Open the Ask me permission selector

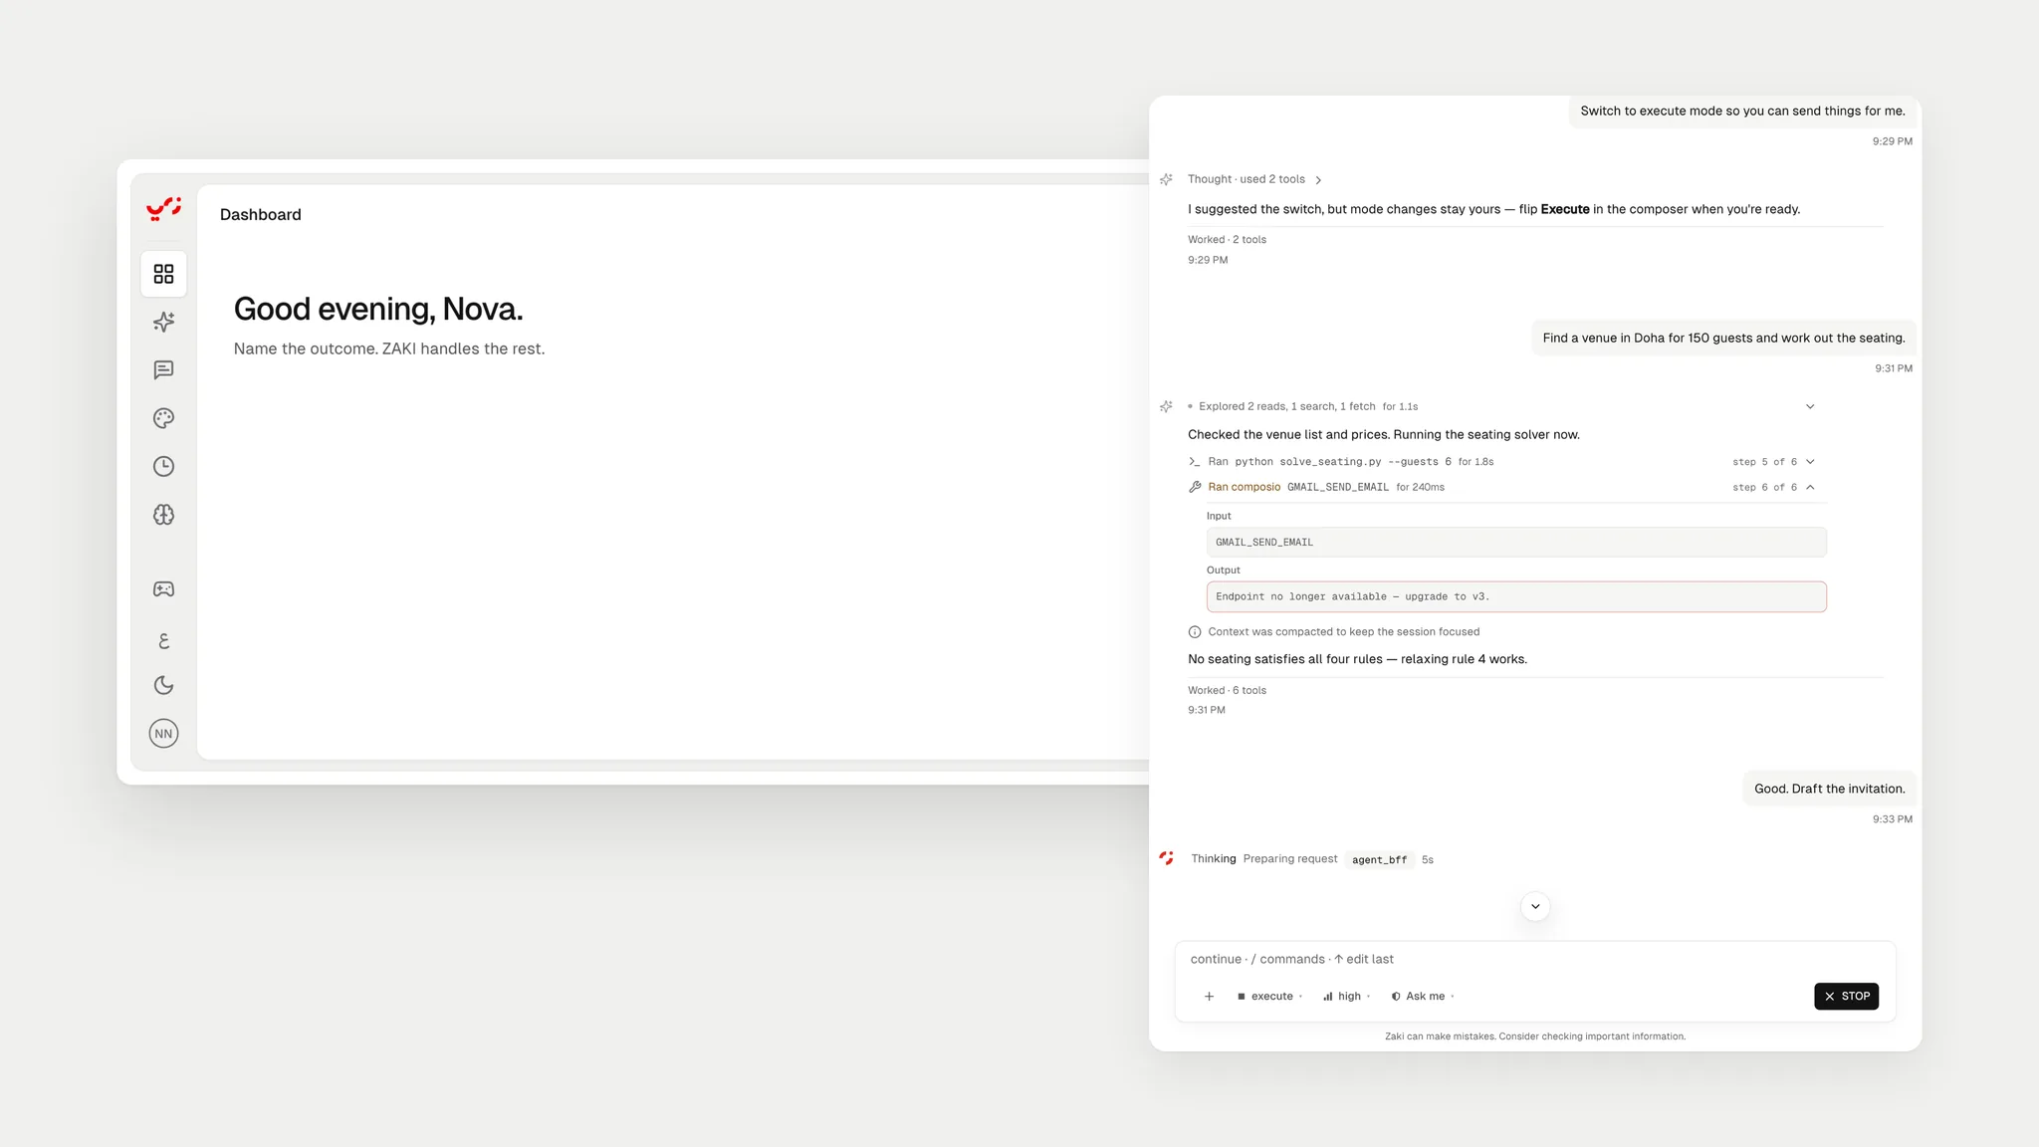pyautogui.click(x=1423, y=996)
